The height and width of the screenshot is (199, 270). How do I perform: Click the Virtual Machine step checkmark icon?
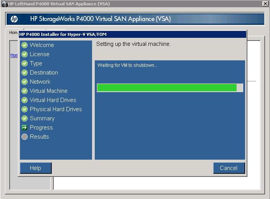25,91
